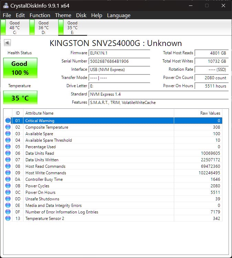
Task: Click the KINGSTON SNV2S4000G disk title
Action: [x=116, y=43]
